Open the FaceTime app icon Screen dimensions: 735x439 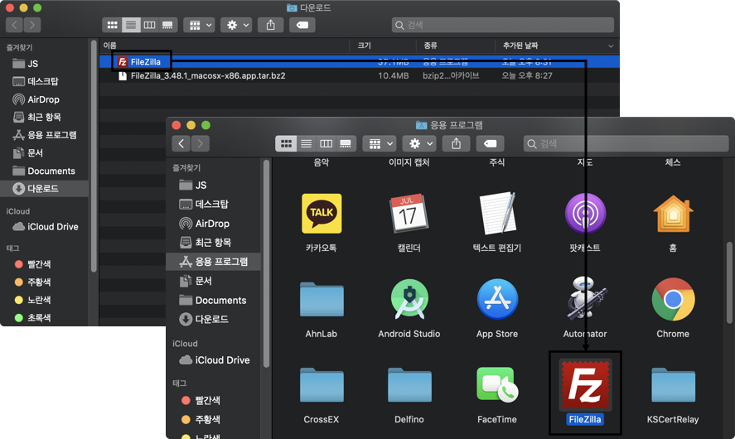pos(497,385)
